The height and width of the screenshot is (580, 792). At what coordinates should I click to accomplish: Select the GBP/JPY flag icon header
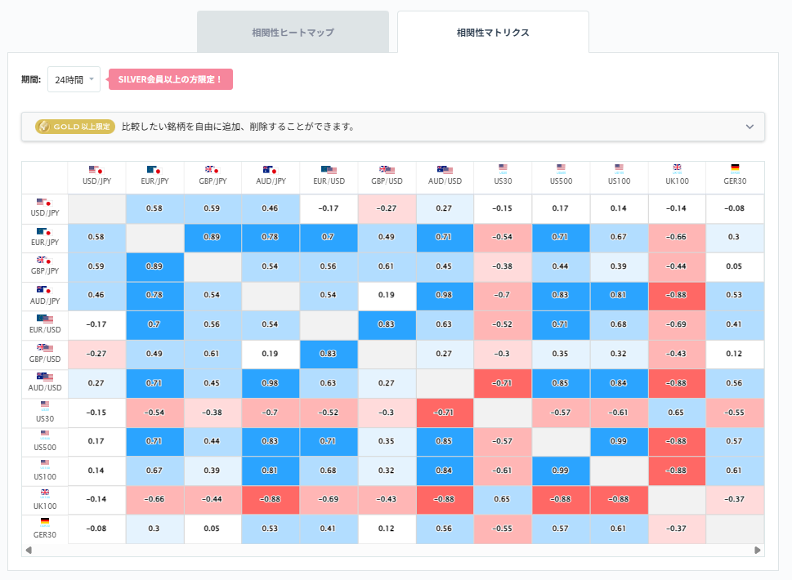213,171
